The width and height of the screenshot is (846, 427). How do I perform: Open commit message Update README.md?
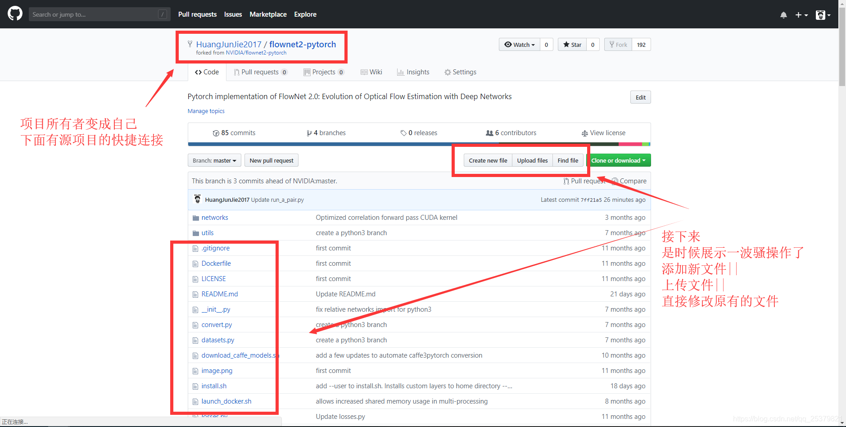point(346,294)
